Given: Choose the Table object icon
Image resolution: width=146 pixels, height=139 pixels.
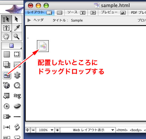Looking at the screenshot, I should [x=7, y=54].
